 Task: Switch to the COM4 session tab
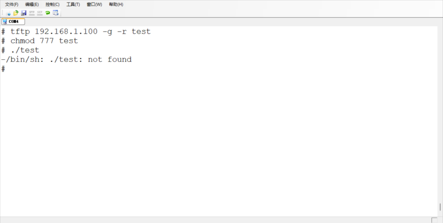(x=13, y=22)
